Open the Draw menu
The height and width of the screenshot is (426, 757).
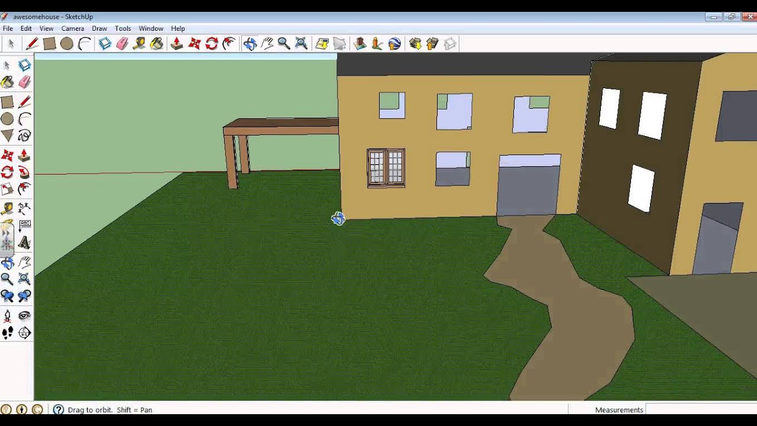pos(99,28)
